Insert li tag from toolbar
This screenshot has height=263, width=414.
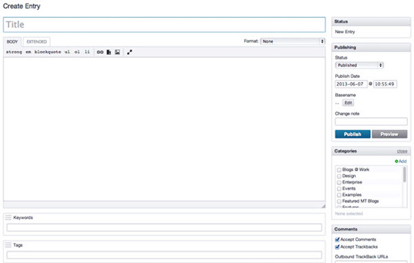click(87, 52)
